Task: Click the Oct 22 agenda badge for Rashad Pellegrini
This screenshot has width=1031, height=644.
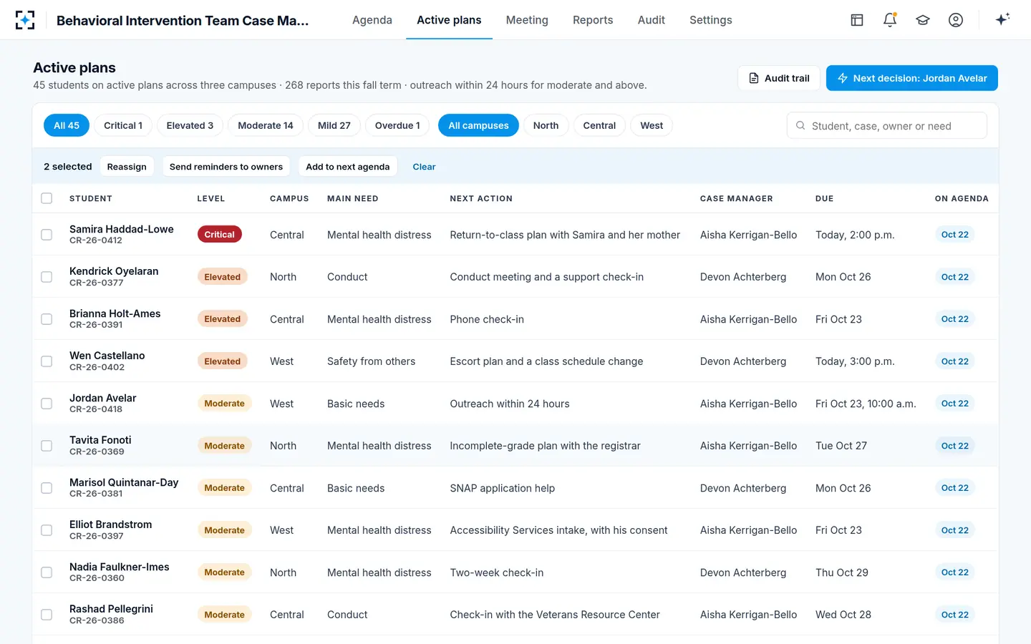Action: (x=955, y=615)
